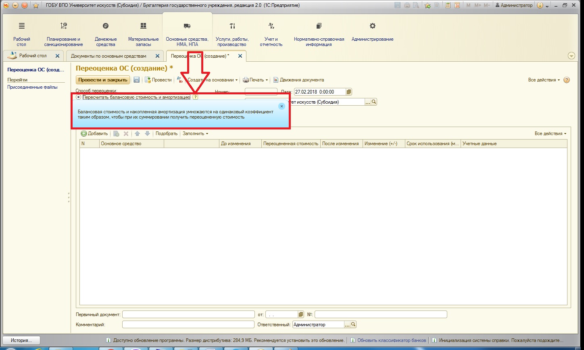Viewport: 584px width, 350px height.
Task: Click Провести и закрыть button
Action: pyautogui.click(x=103, y=80)
